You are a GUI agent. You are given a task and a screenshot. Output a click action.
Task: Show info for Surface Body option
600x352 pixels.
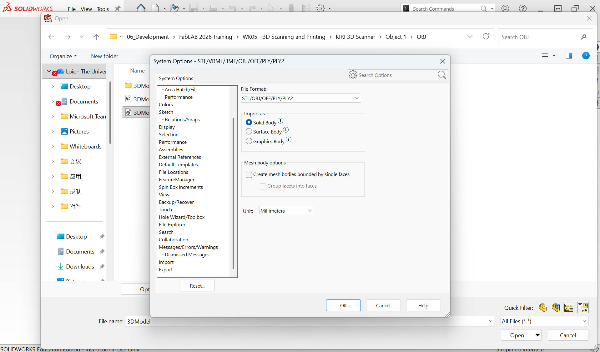point(286,130)
